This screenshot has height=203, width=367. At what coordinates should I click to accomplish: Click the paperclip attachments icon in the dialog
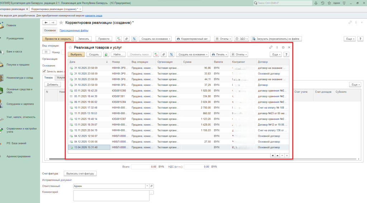pyautogui.click(x=163, y=54)
